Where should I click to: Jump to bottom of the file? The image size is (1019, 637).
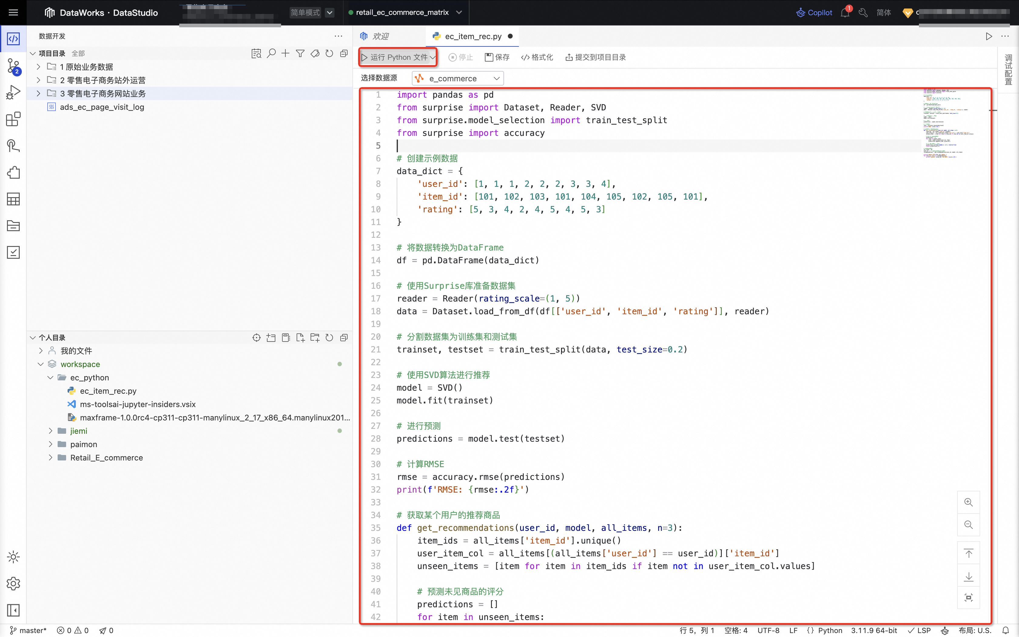[968, 576]
